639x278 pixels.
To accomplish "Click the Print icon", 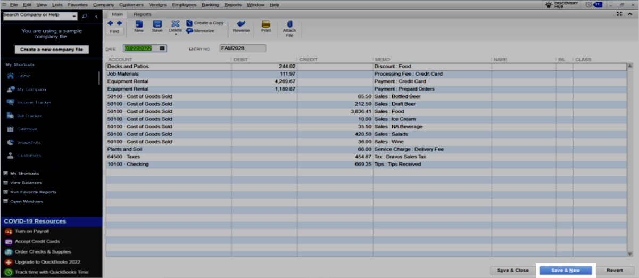I will click(x=266, y=24).
